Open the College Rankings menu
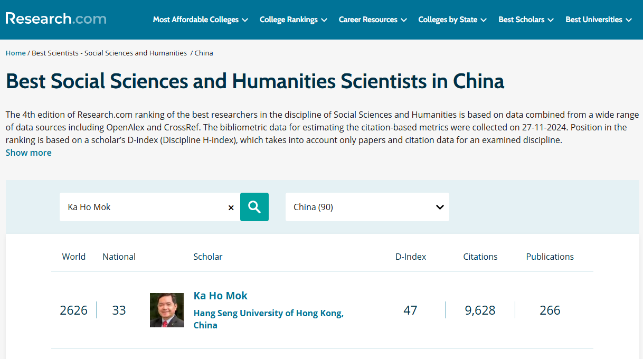The image size is (643, 359). click(294, 20)
